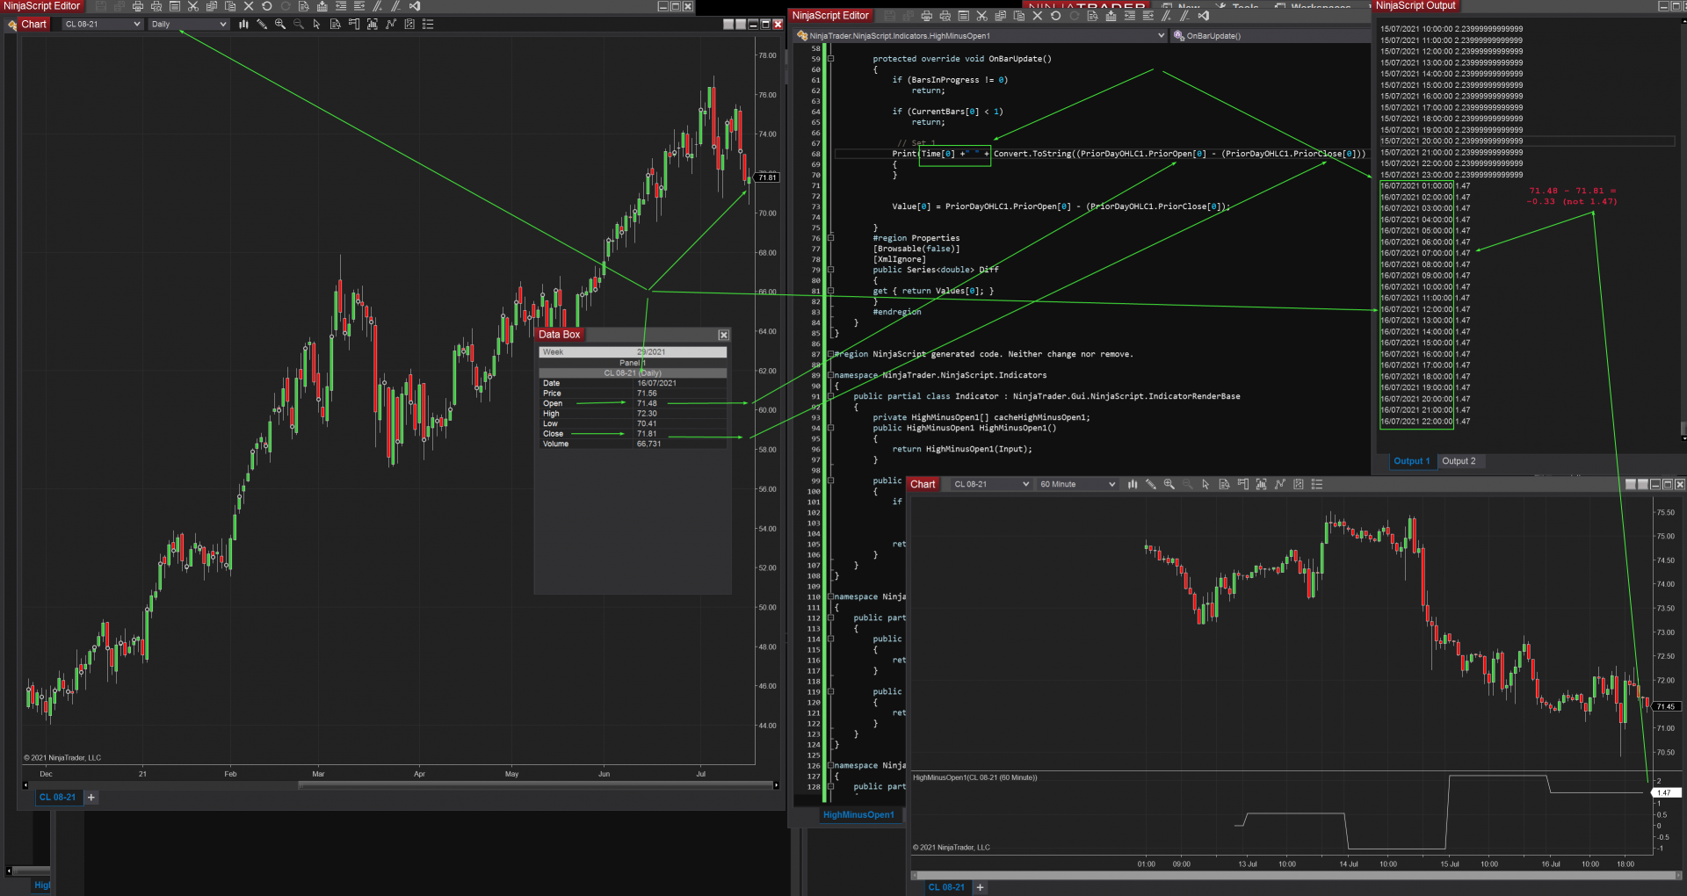This screenshot has height=896, width=1687.
Task: Click the 71.45 price marker on 60 Minute chart
Action: (x=1667, y=706)
